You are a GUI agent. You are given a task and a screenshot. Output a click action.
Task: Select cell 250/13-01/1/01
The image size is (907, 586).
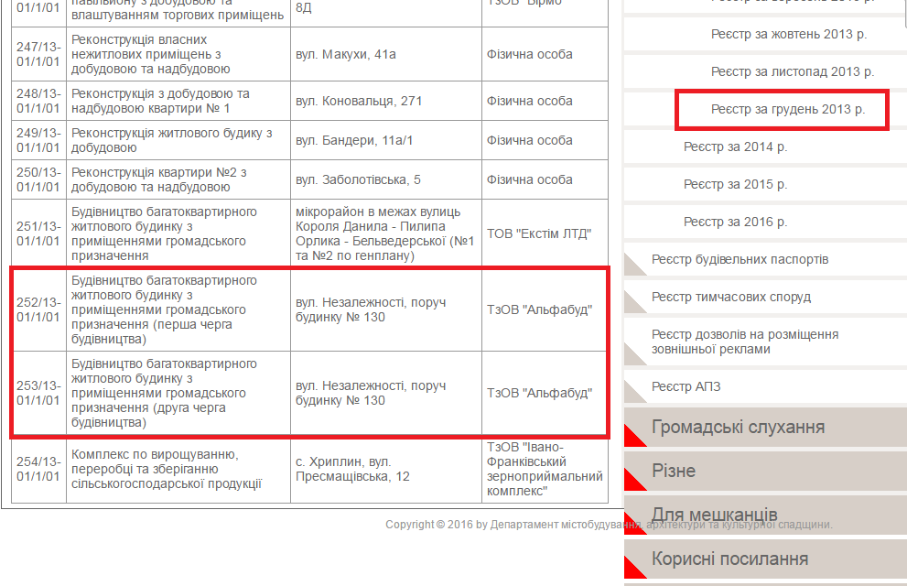(x=38, y=179)
